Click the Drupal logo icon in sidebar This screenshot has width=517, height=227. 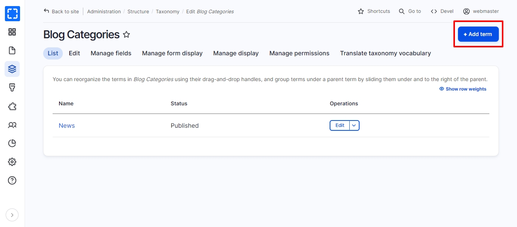[12, 14]
